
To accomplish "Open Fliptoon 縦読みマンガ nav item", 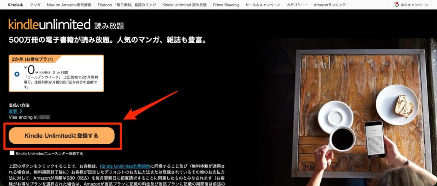I will (x=127, y=5).
